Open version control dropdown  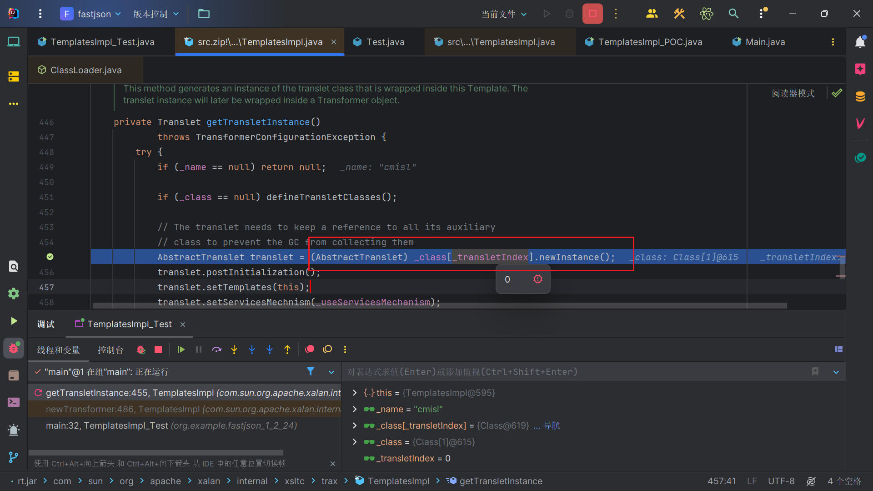156,14
